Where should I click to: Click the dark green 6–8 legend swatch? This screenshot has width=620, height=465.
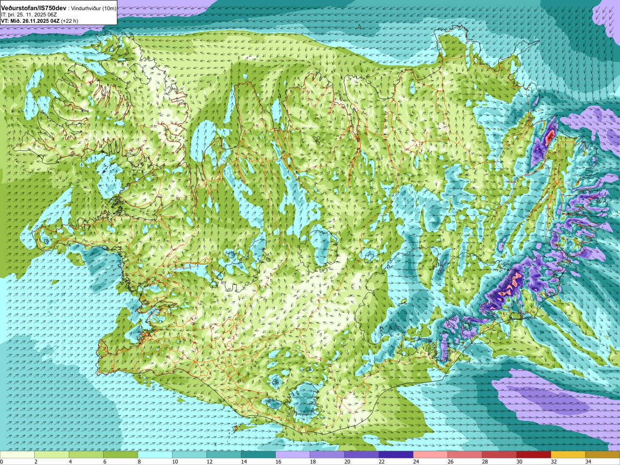[121, 455]
